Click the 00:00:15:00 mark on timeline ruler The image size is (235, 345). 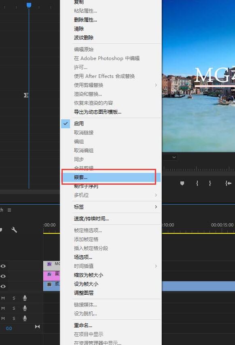point(222,225)
